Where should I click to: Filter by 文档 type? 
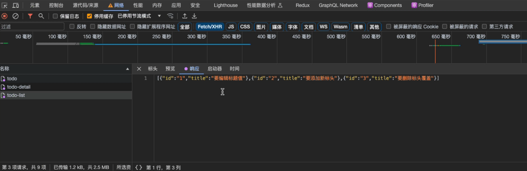click(x=309, y=27)
